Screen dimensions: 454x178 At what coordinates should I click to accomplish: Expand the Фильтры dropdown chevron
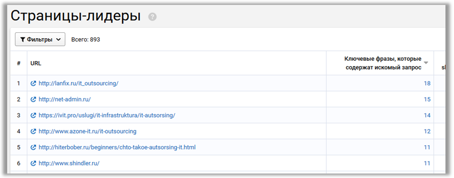click(x=58, y=40)
